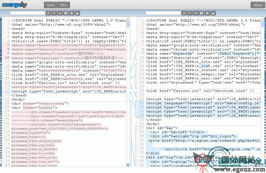The width and height of the screenshot is (266, 173).
Task: Click right pane </head> line 25
Action: (x=154, y=120)
